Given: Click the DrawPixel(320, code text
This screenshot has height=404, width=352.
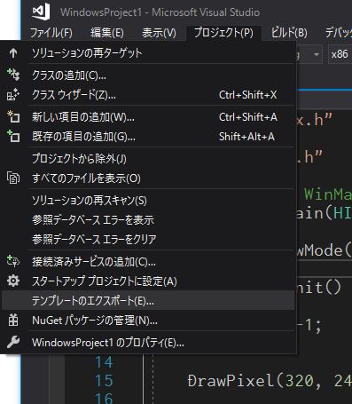Looking at the screenshot, I should coord(254,381).
